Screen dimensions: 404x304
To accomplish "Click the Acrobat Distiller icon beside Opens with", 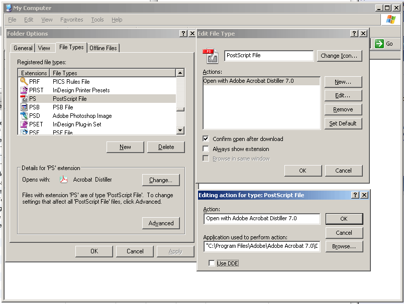I will [64, 179].
